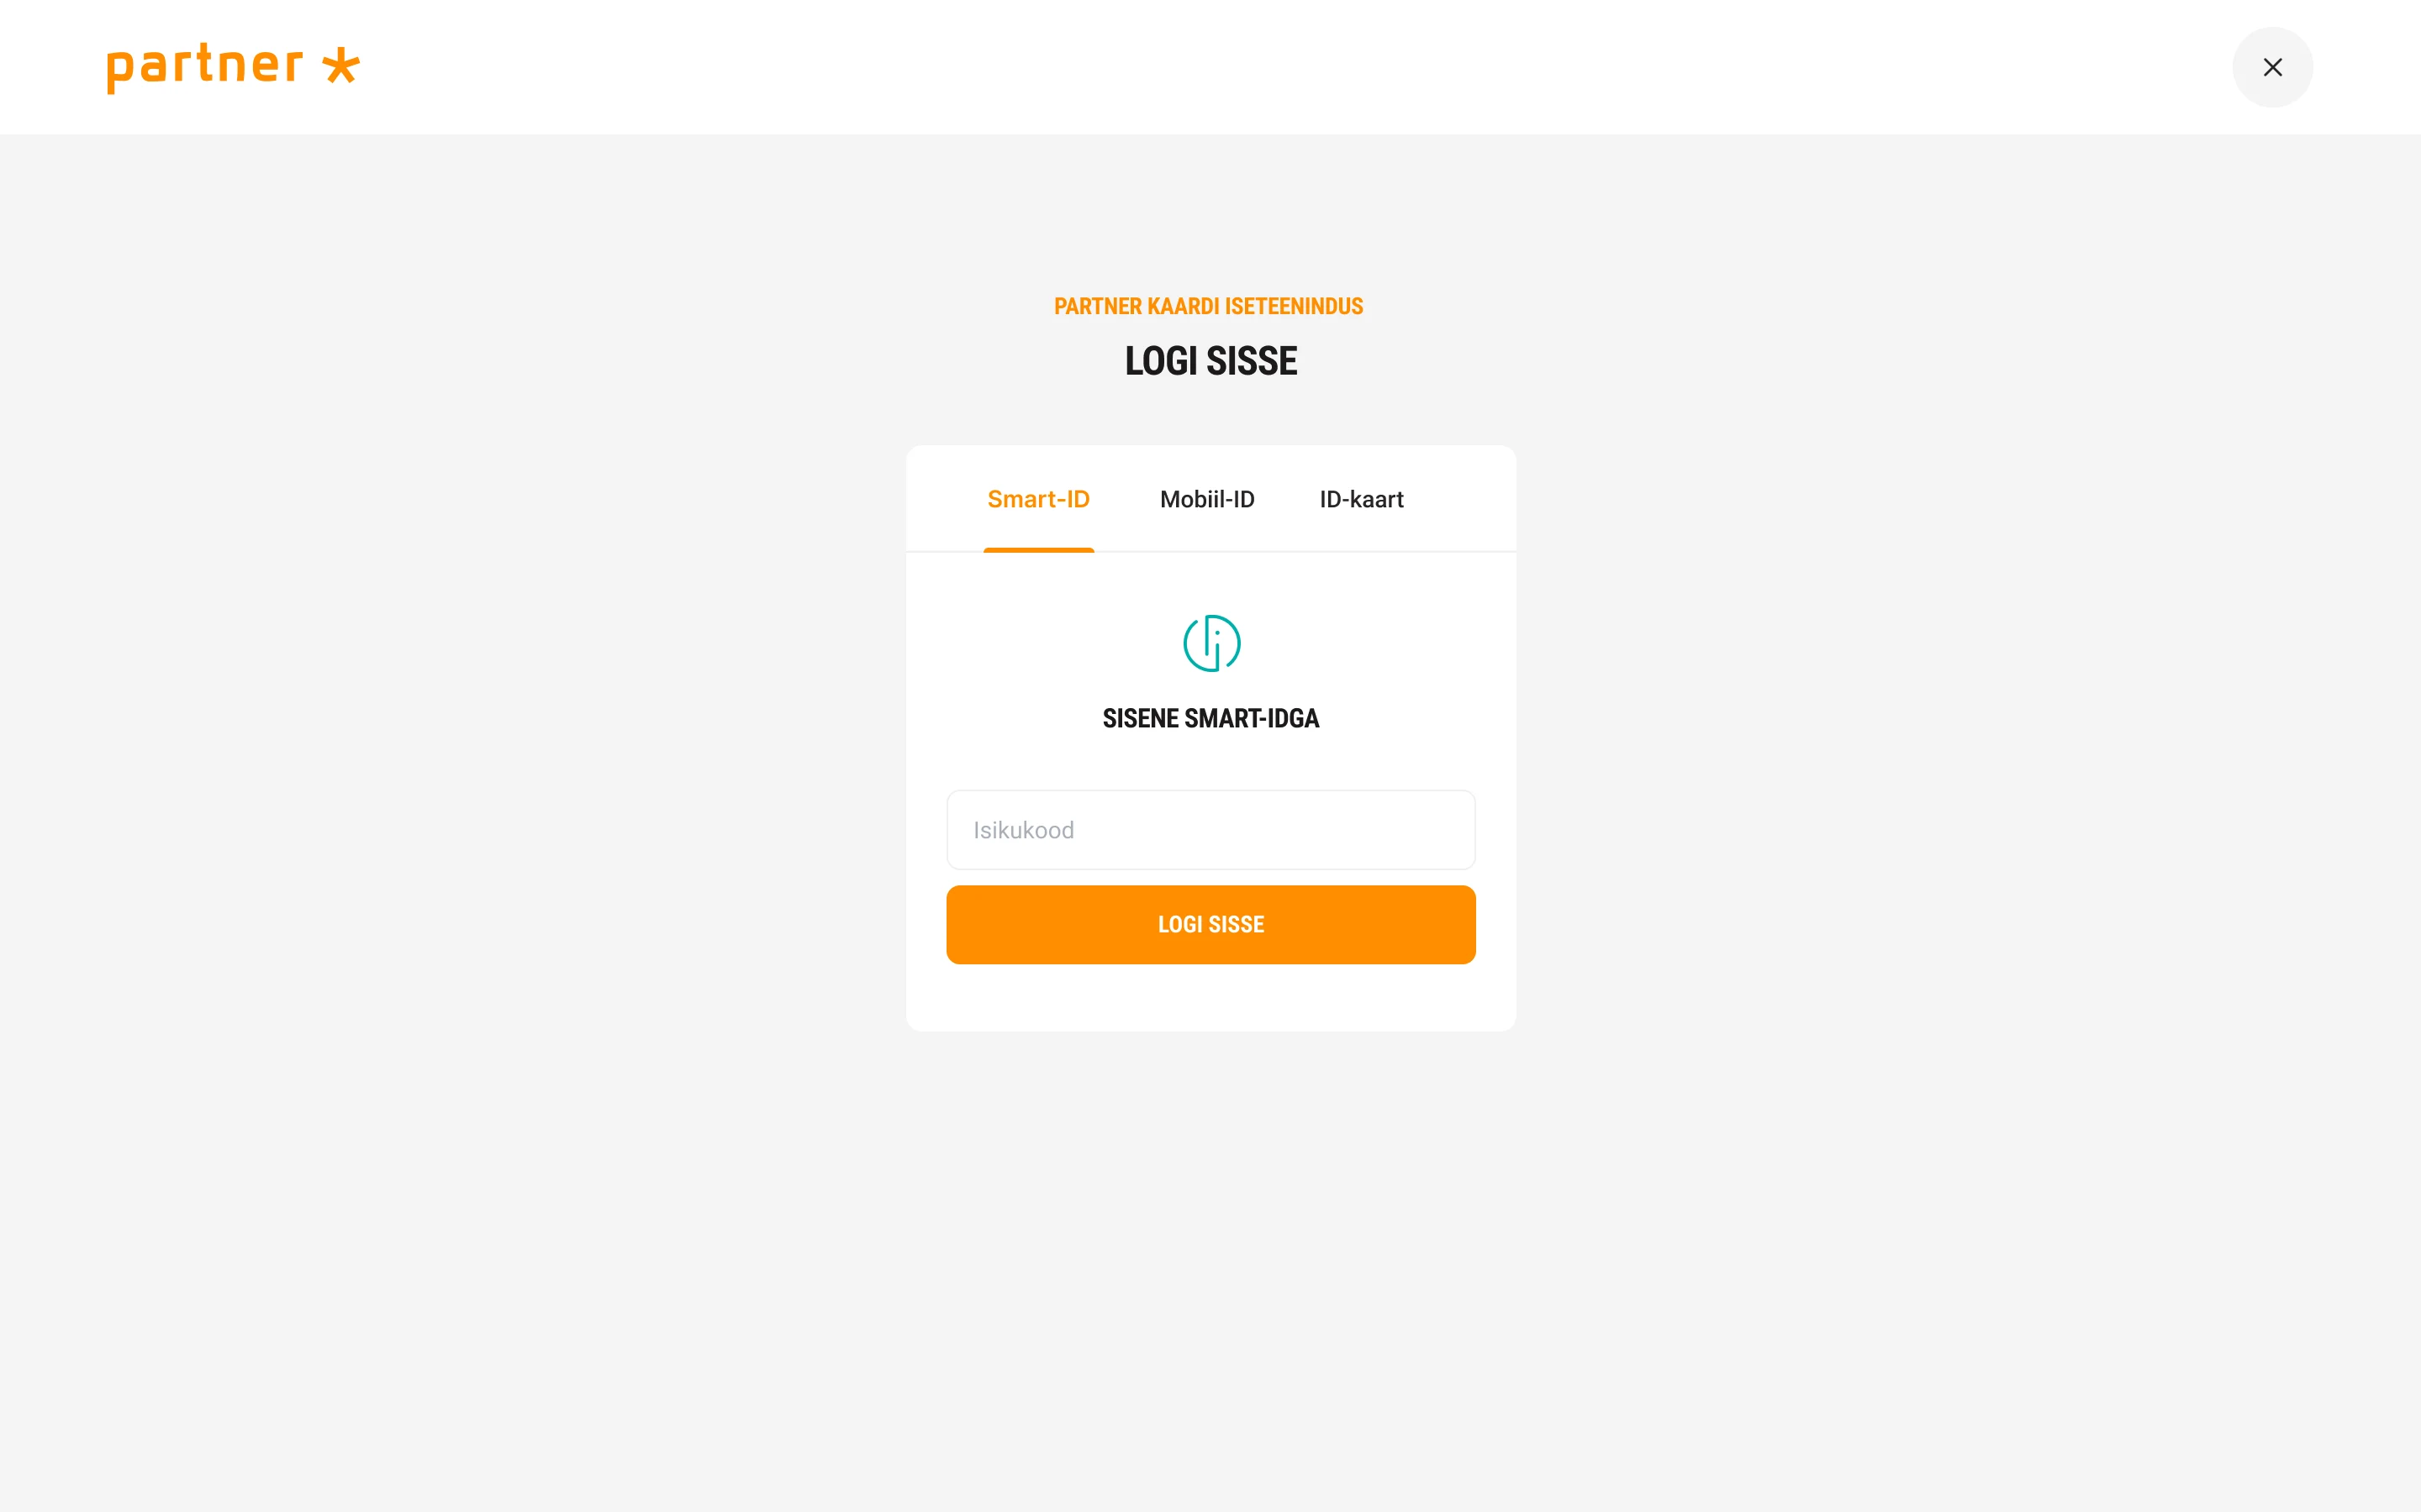Select the Smart-ID tab
The image size is (2421, 1512).
(x=1038, y=499)
